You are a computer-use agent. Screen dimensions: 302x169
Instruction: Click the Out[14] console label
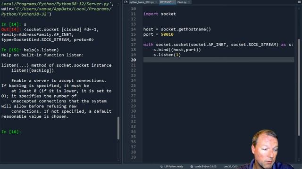coord(11,30)
